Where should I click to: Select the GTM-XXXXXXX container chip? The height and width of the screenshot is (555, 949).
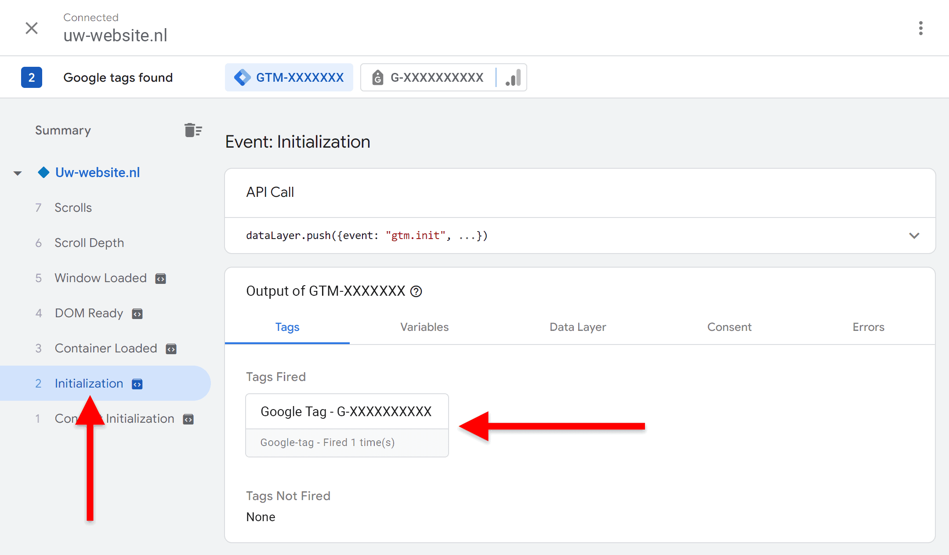[289, 77]
